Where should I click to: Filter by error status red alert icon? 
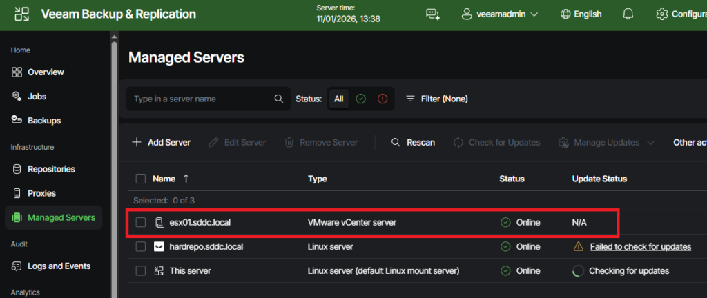[382, 99]
